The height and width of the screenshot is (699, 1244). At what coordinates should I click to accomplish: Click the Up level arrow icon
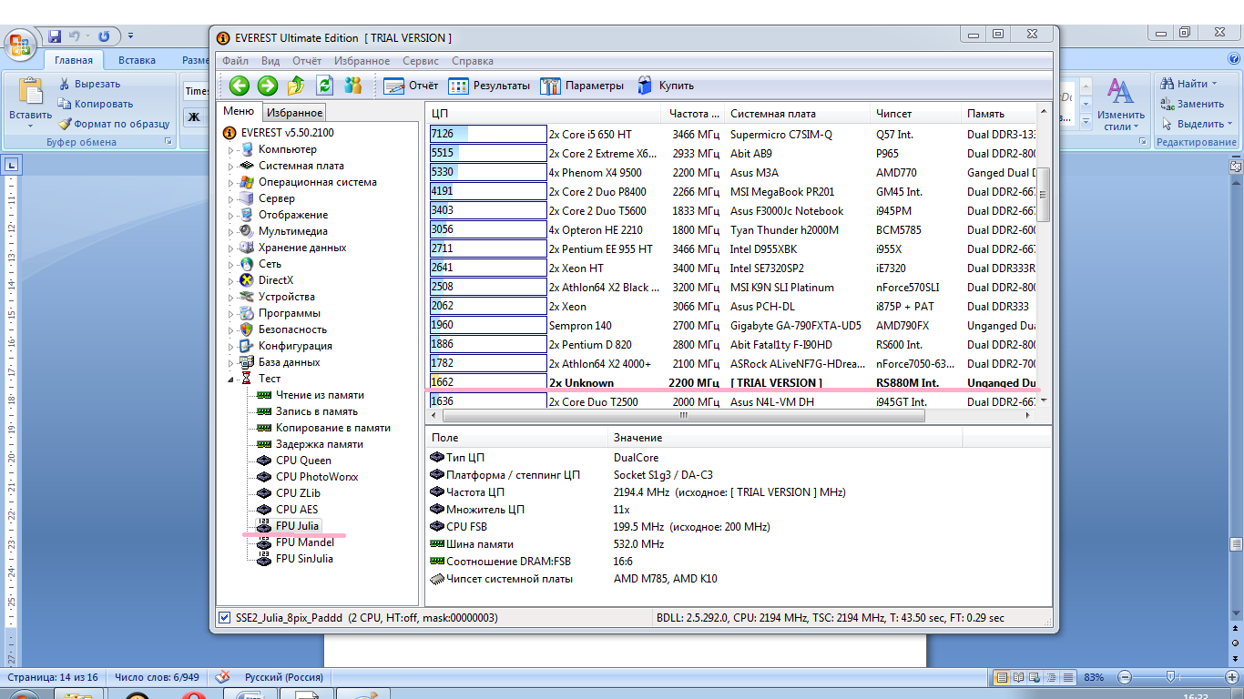click(x=296, y=86)
